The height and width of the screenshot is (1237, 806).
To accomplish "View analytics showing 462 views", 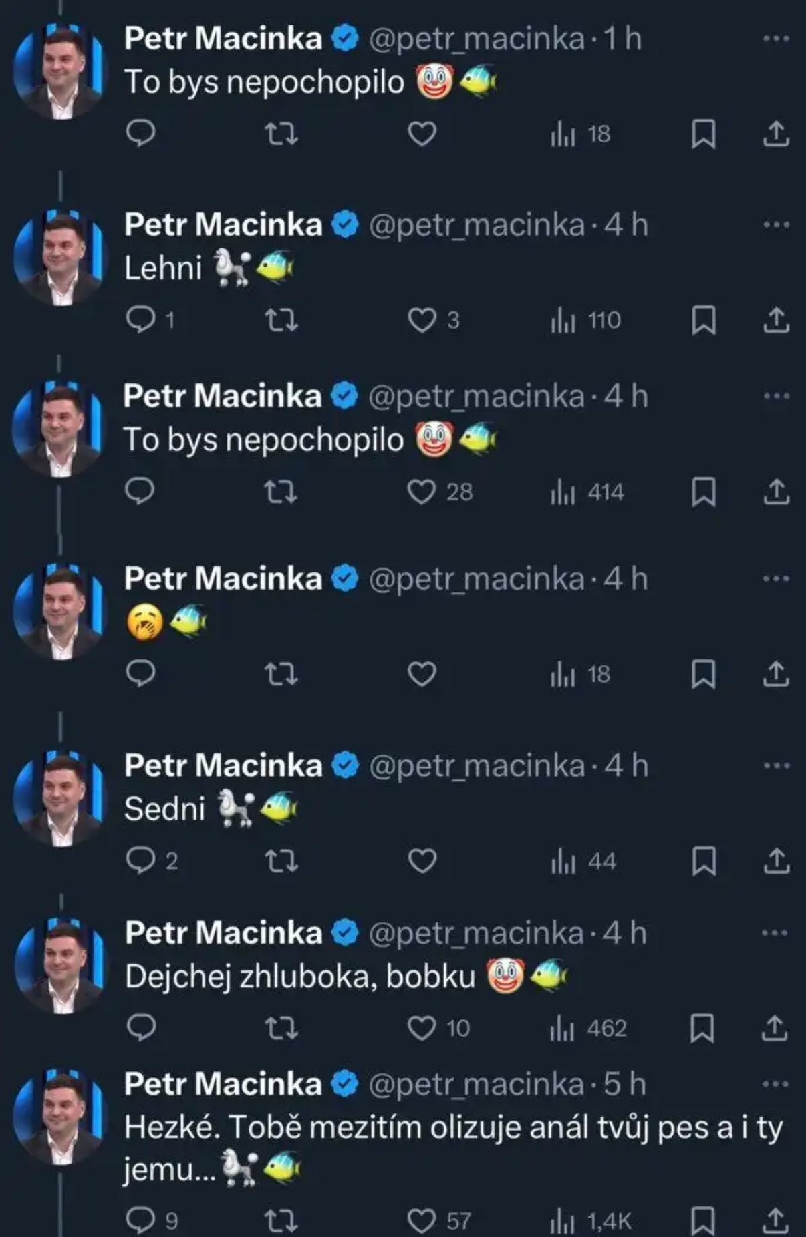I will click(x=587, y=1029).
